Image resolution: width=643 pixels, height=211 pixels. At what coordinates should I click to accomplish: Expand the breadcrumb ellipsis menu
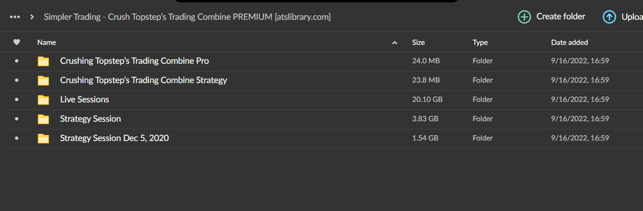[x=15, y=17]
